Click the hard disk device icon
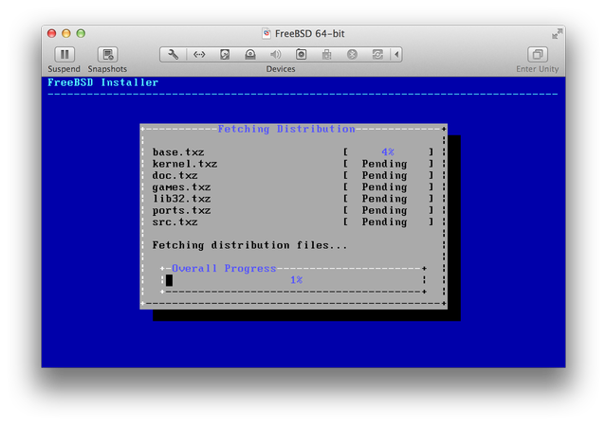The height and width of the screenshot is (425, 607). [x=225, y=55]
